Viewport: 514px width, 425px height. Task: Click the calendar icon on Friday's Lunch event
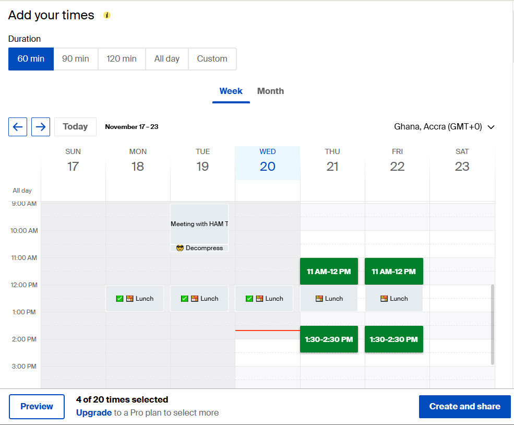[x=384, y=298]
